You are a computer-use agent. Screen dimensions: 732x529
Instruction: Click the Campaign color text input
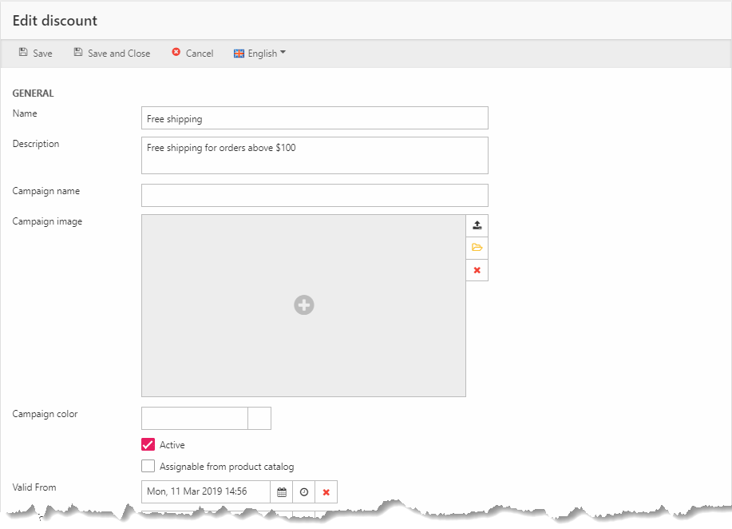coord(195,418)
